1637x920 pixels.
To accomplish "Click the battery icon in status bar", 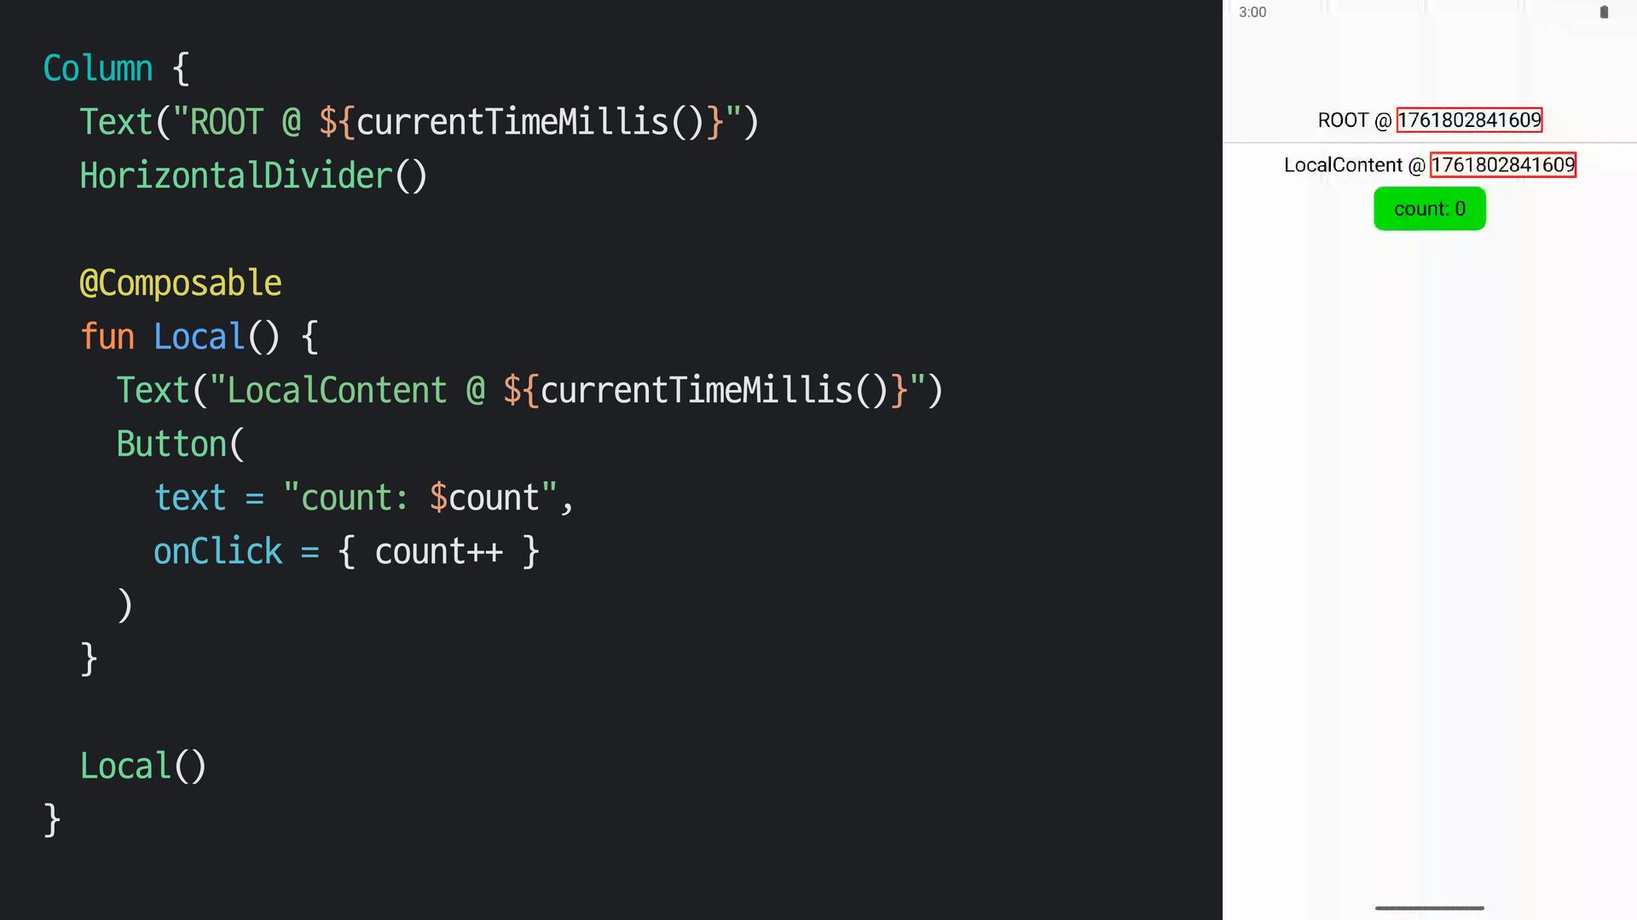I will point(1604,12).
